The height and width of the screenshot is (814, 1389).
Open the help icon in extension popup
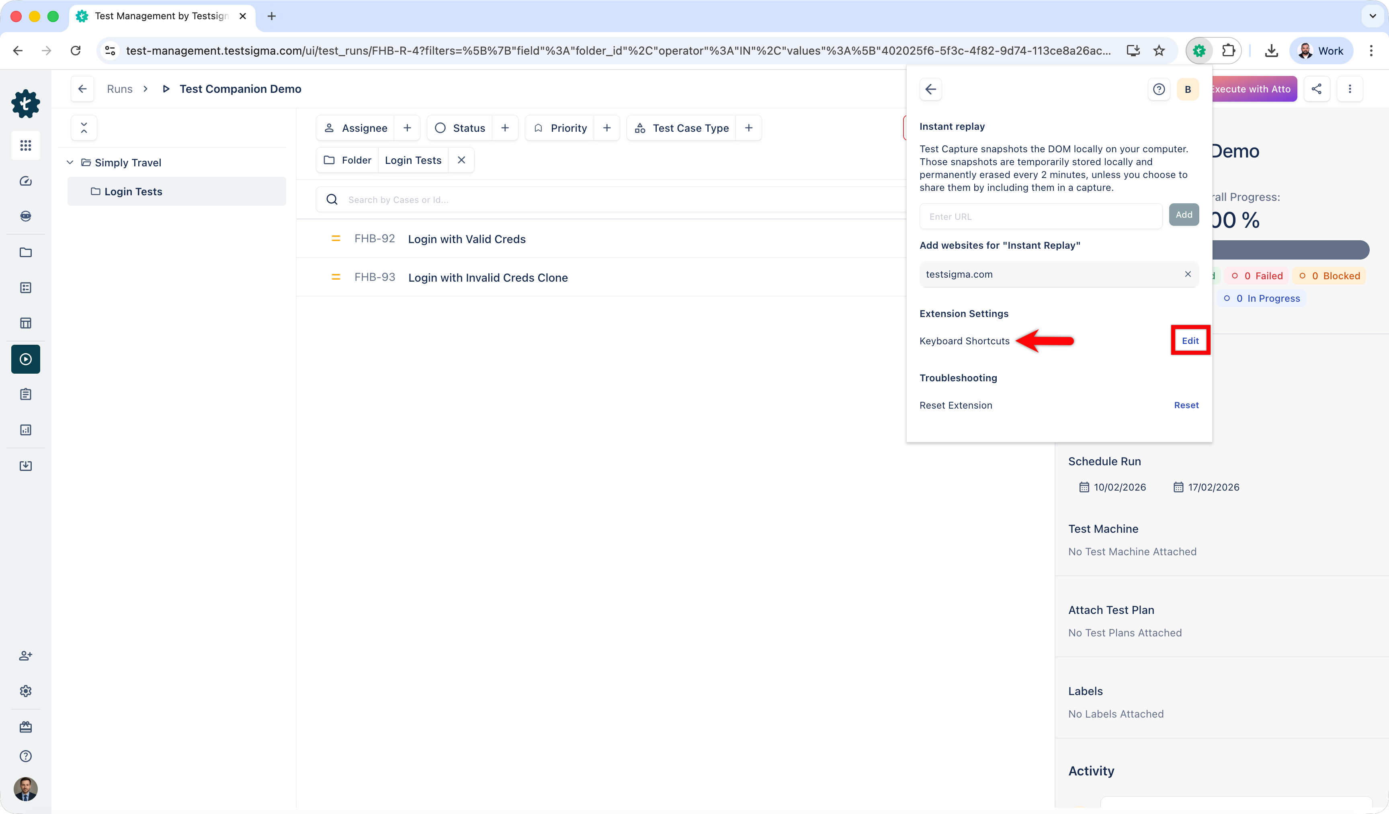pos(1159,89)
